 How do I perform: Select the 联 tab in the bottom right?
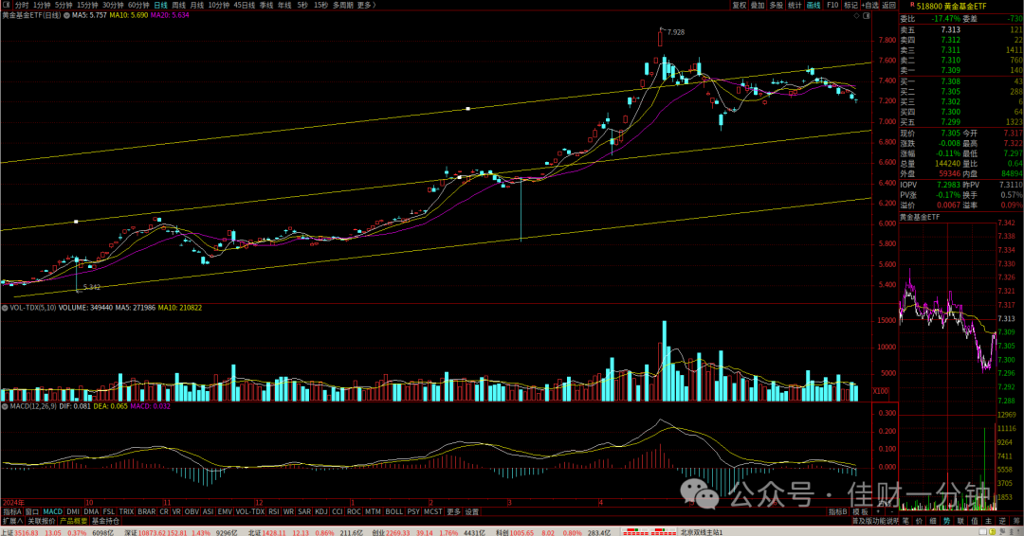[960, 521]
